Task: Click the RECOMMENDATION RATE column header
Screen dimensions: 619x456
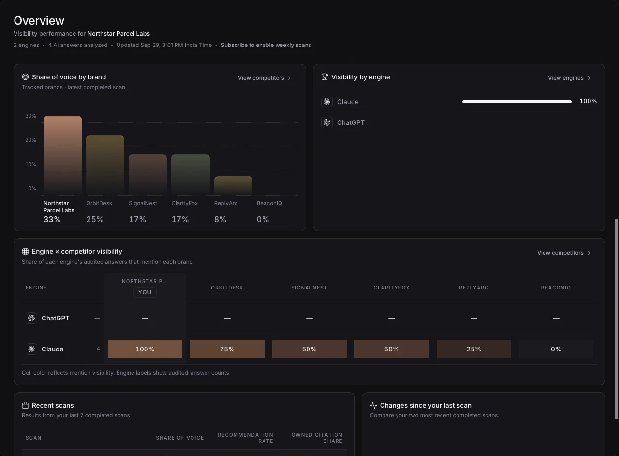Action: (x=246, y=438)
